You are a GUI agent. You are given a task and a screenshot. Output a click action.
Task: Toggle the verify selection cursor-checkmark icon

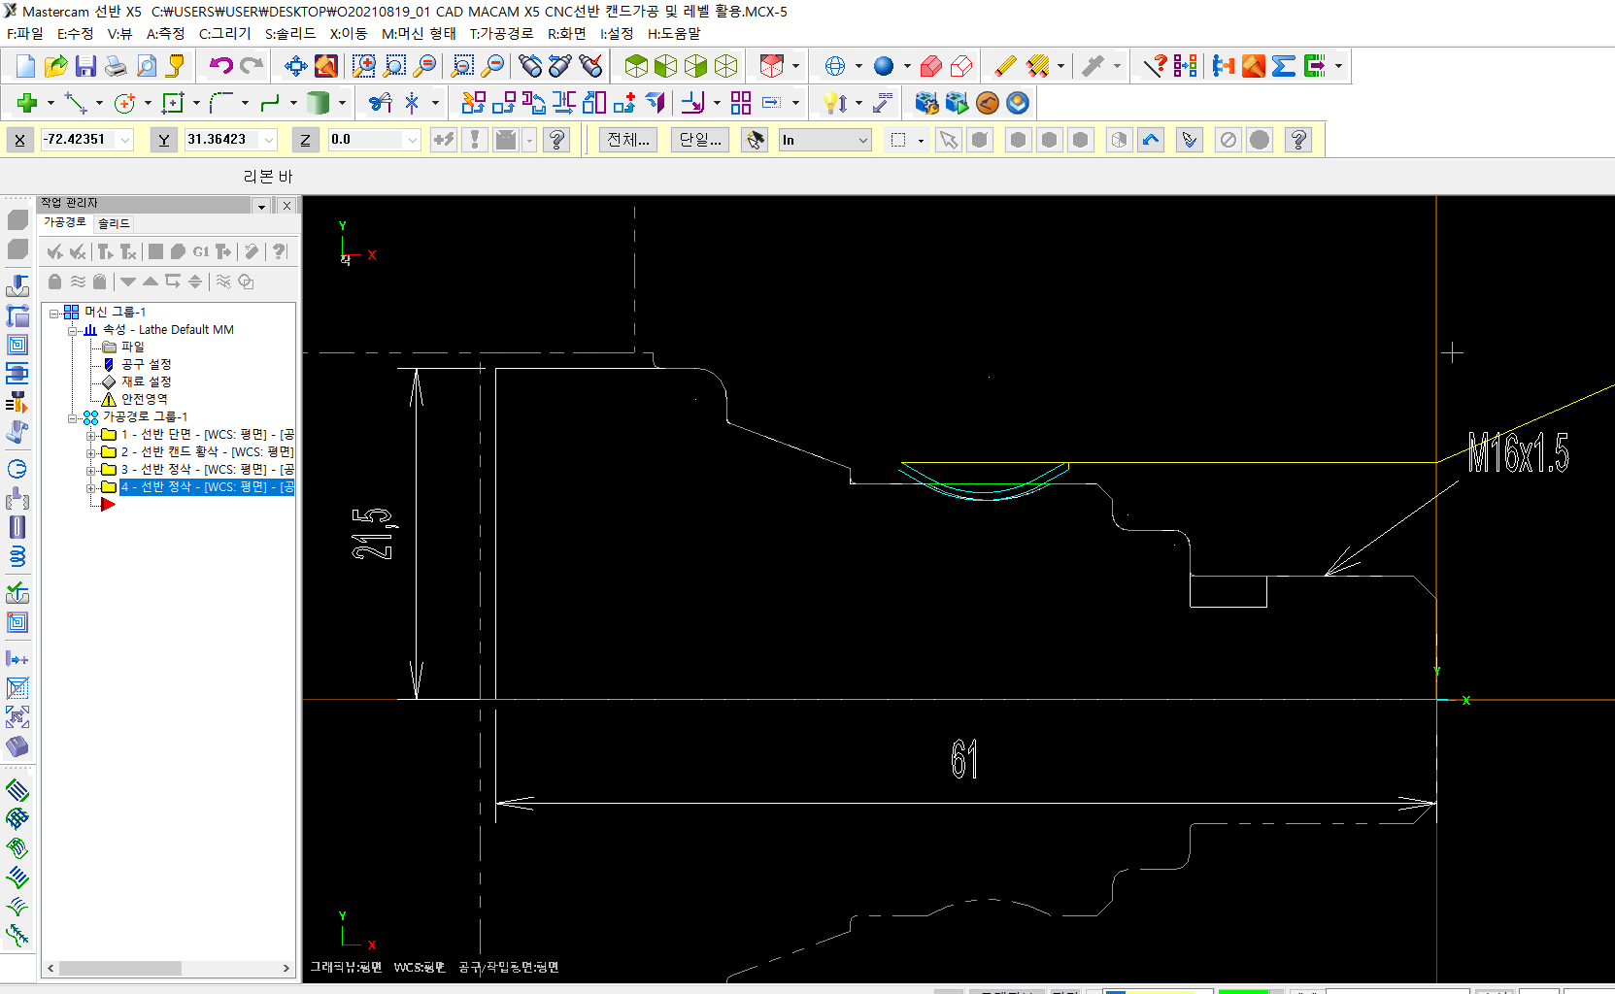click(1189, 140)
